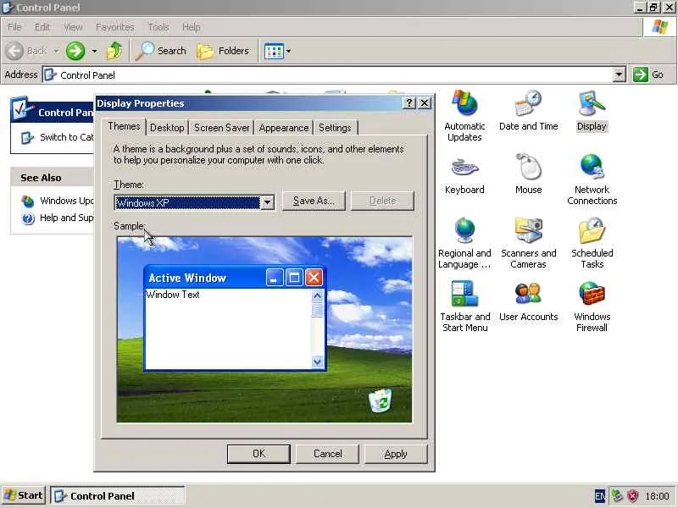Image resolution: width=678 pixels, height=508 pixels.
Task: Click the language indicator in system tray
Action: click(x=600, y=496)
